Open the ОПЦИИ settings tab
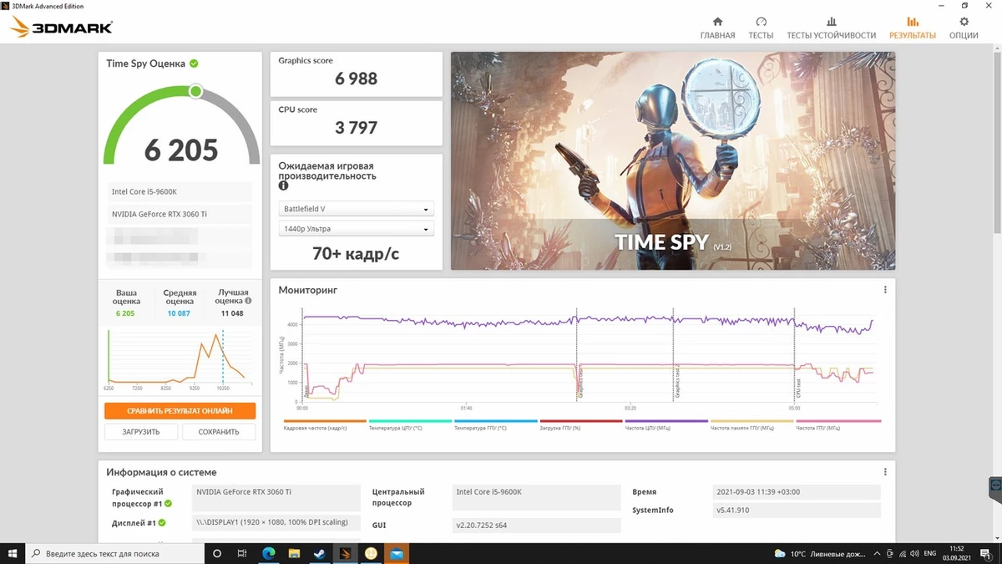 964,28
